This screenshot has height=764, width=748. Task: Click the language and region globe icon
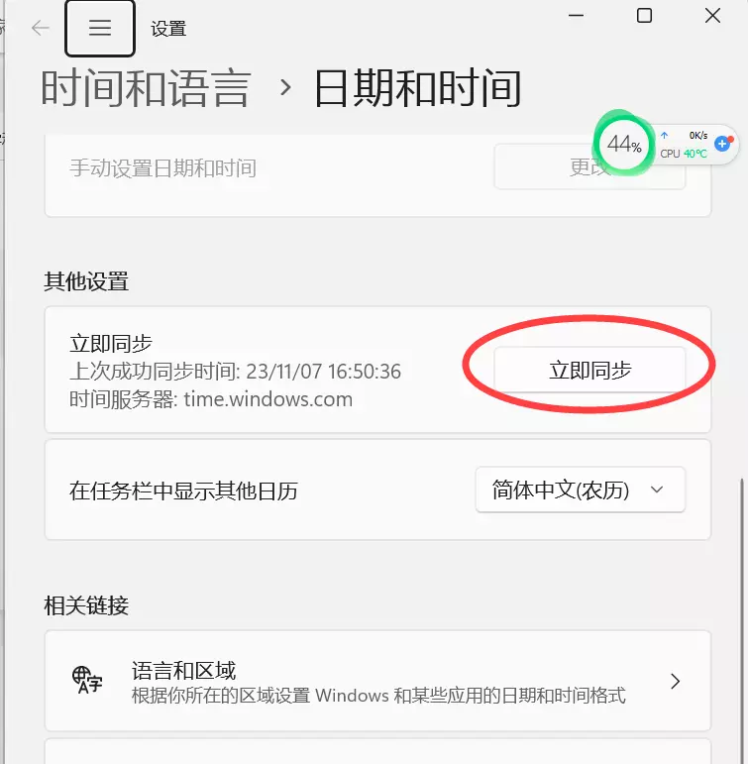(x=87, y=680)
